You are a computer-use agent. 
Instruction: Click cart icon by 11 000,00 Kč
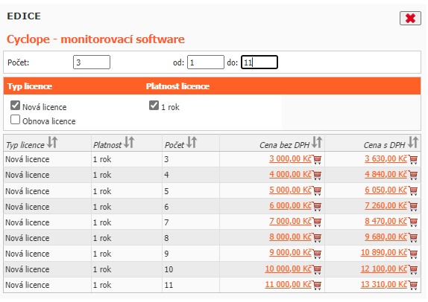317,285
